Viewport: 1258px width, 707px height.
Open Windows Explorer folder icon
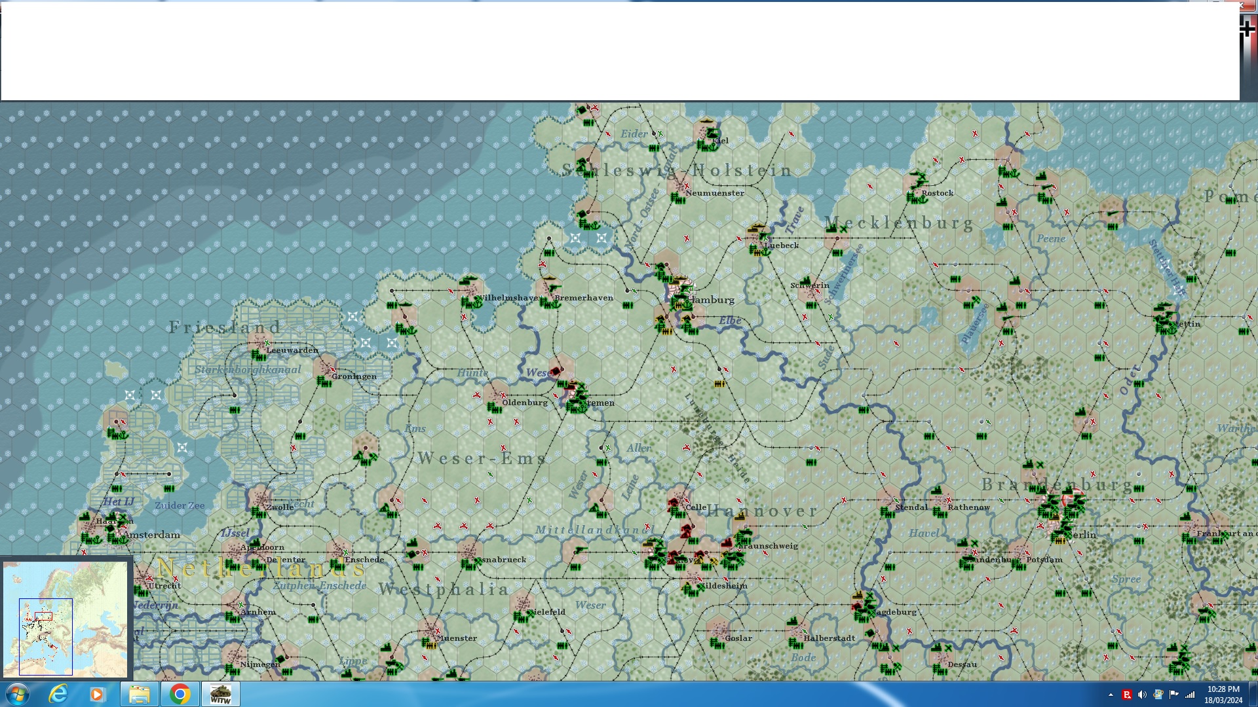point(139,694)
